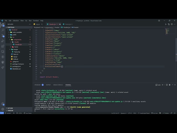Click the editor vertical scrollbar
Image resolution: width=177 pixels, height=133 pixels.
tap(176, 50)
